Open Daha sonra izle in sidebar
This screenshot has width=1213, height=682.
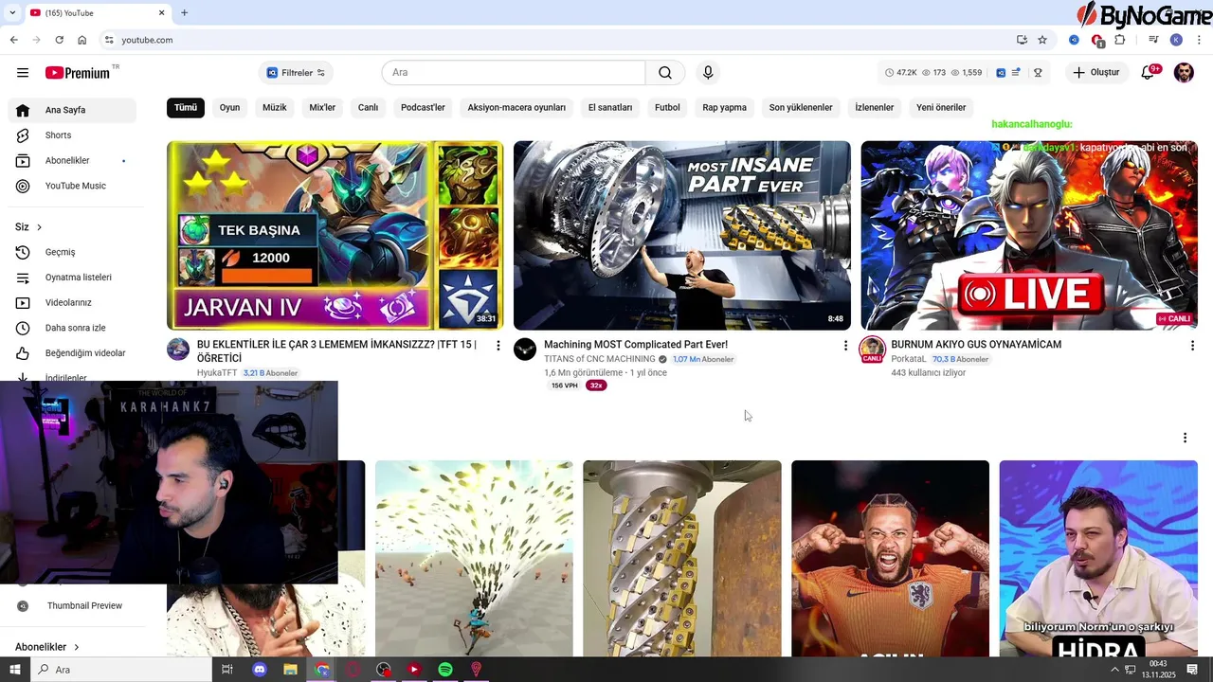[x=72, y=328]
